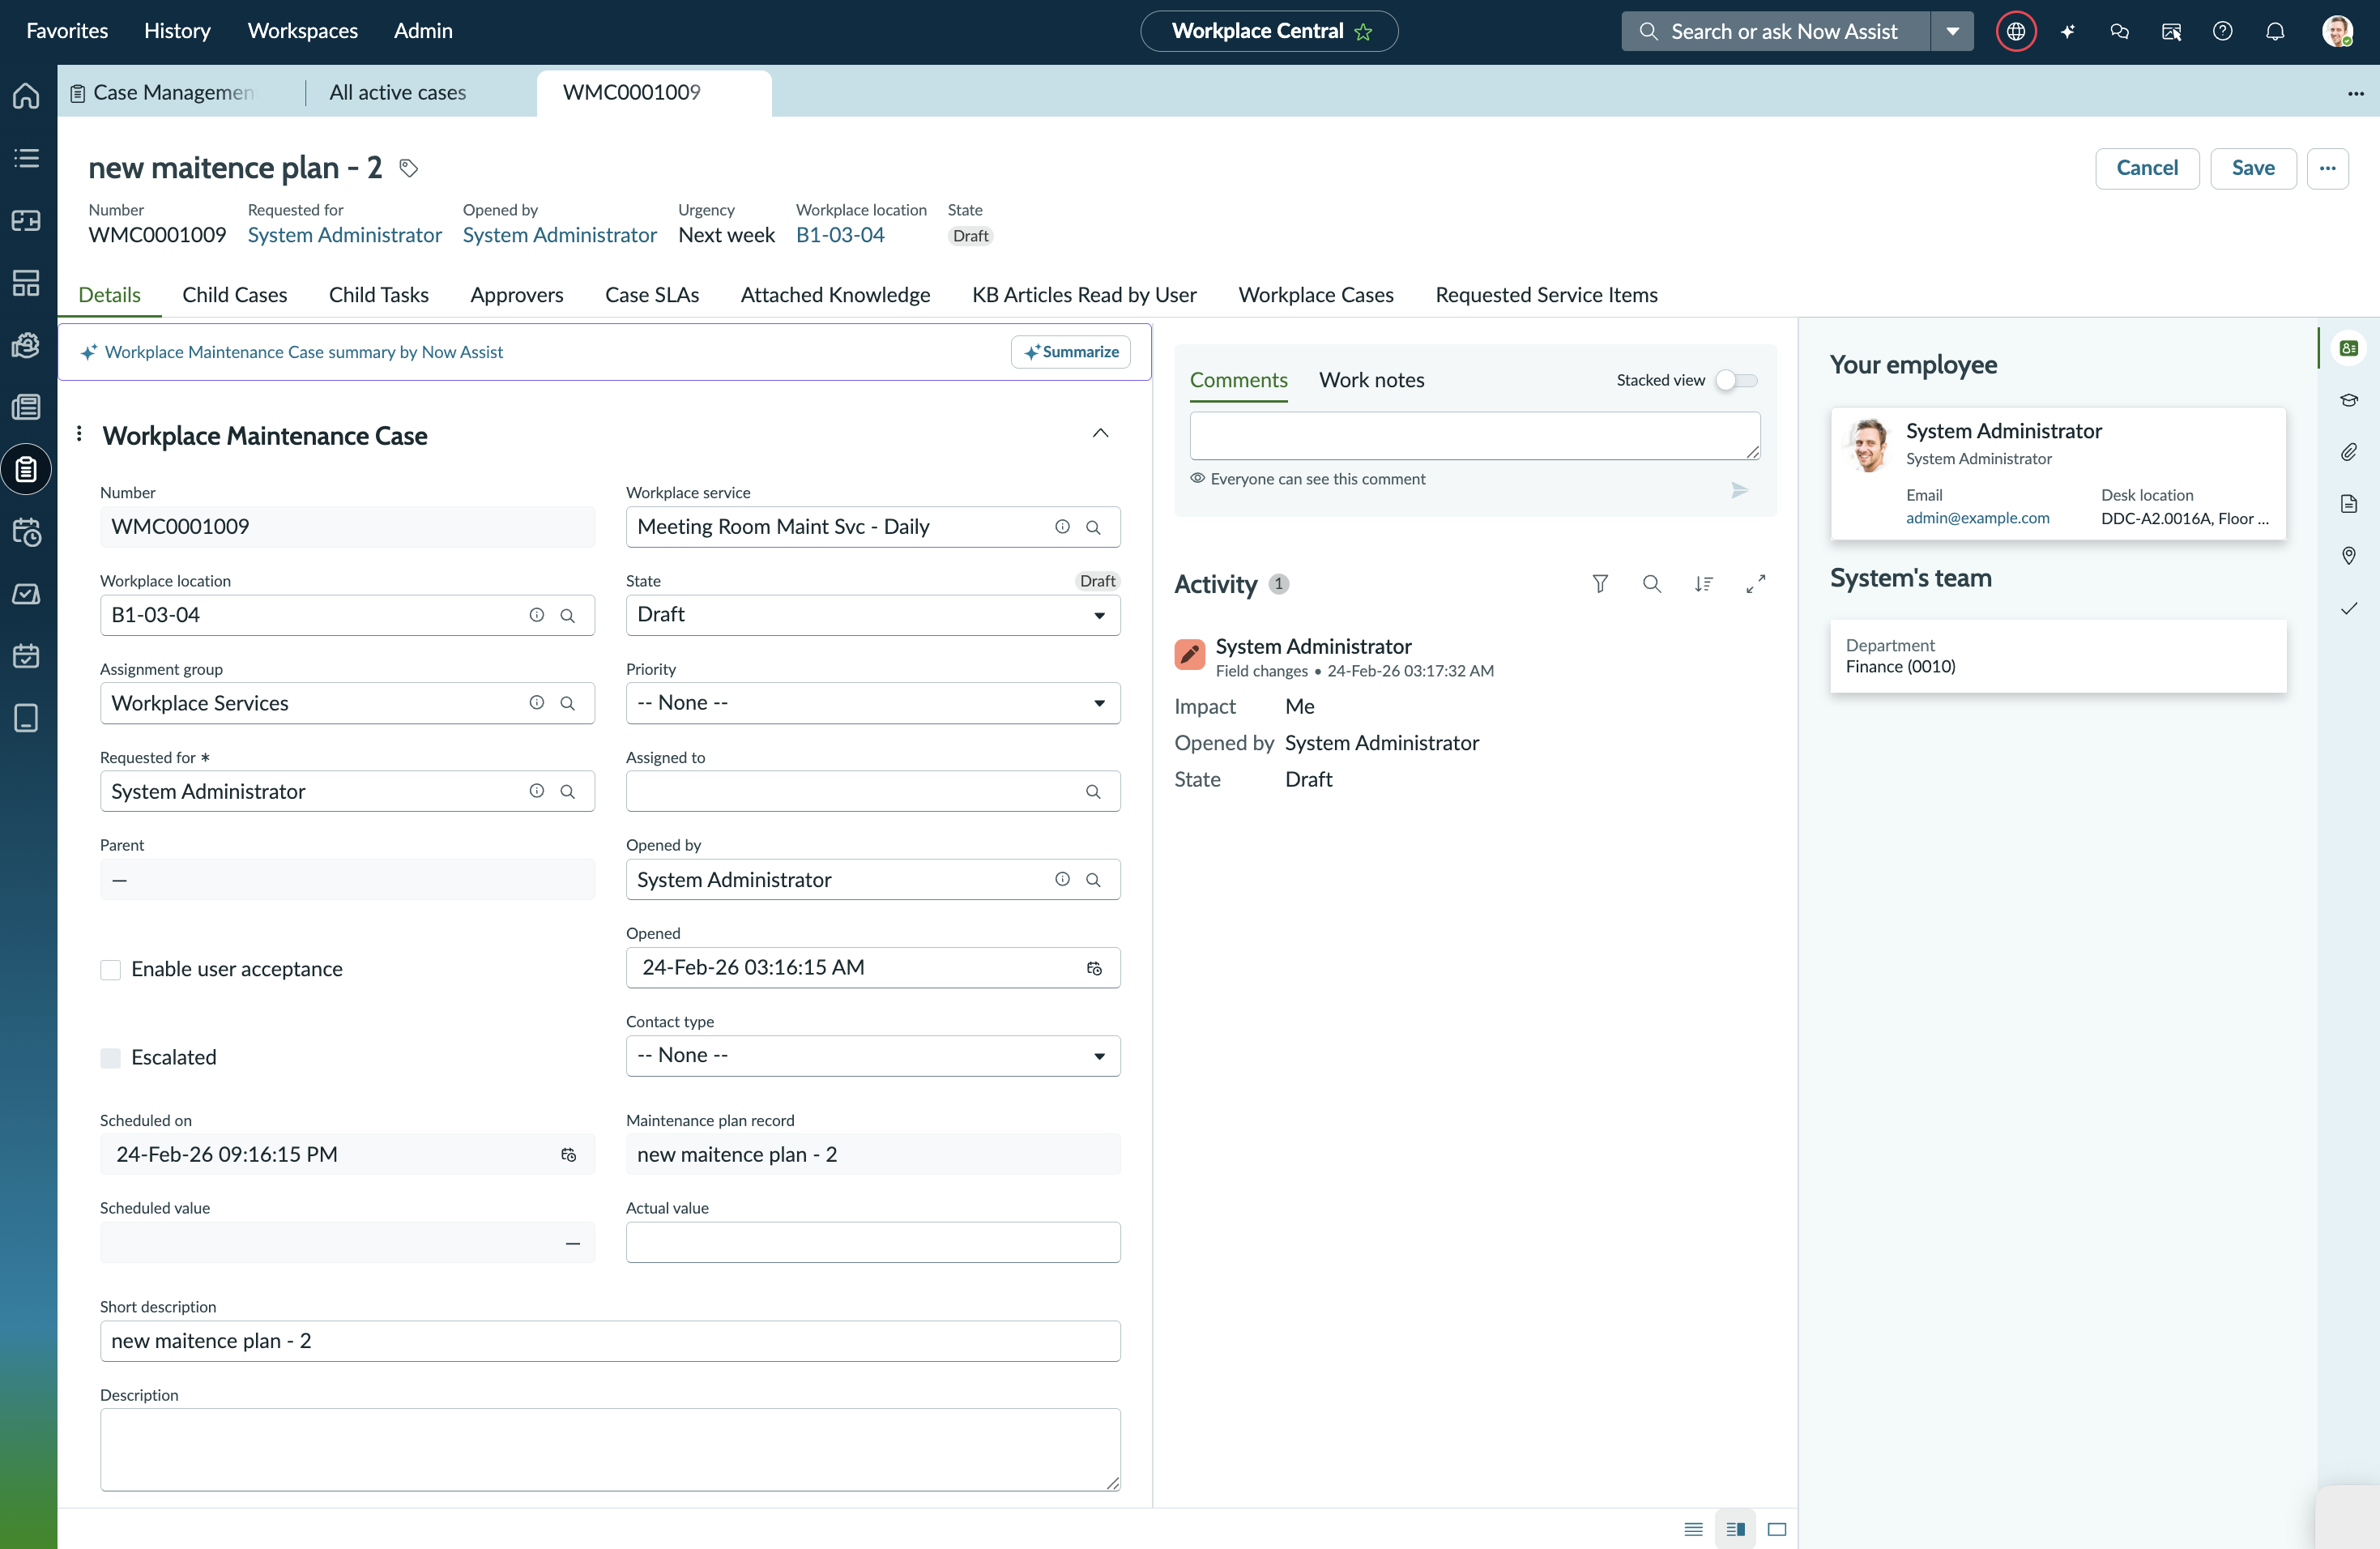Click the section options dots beside Workplace Maintenance Case
The height and width of the screenshot is (1549, 2380).
coord(79,433)
